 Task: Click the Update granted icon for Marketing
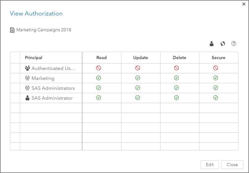pos(138,78)
